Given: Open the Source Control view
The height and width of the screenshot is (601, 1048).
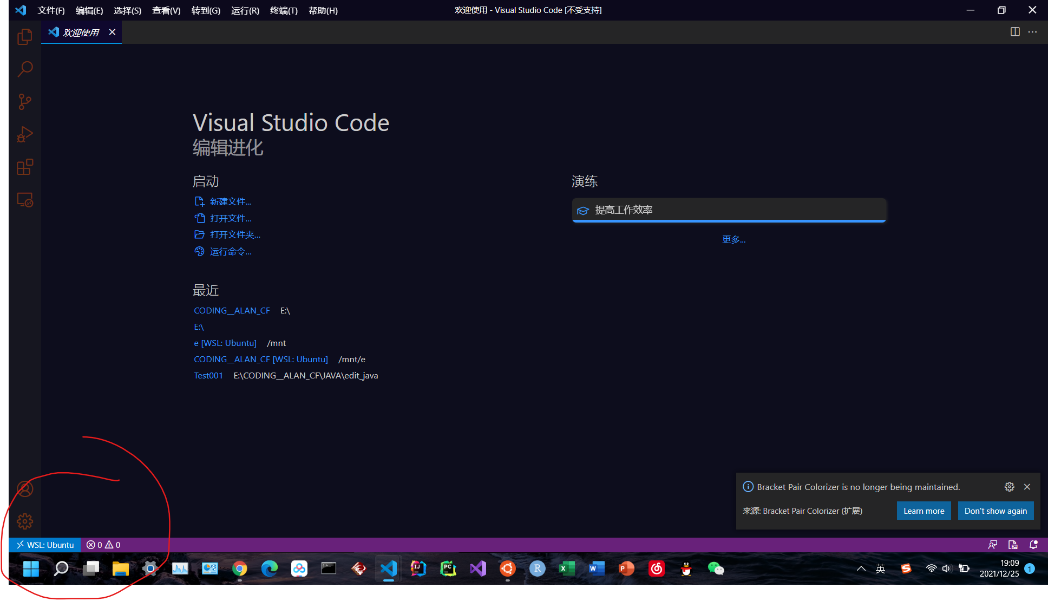Looking at the screenshot, I should coord(25,102).
